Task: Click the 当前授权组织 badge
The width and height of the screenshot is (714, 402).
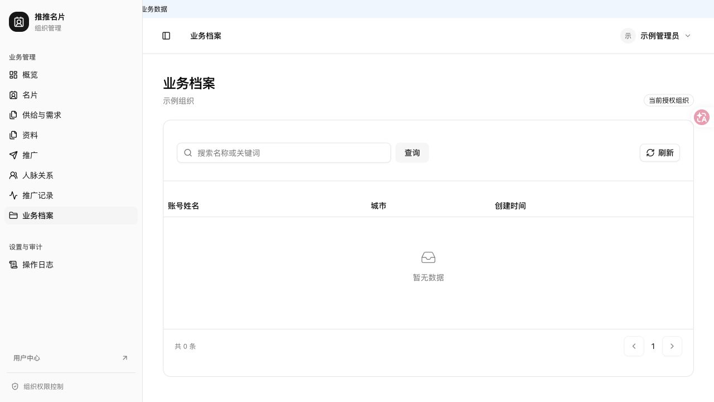Action: click(x=669, y=100)
